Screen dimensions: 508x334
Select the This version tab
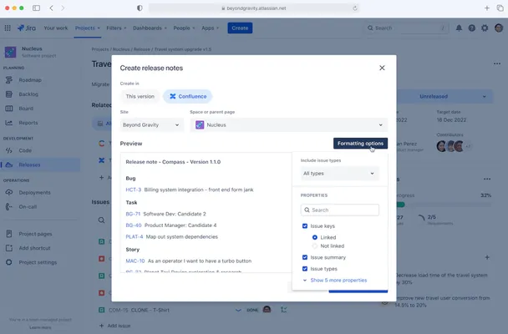pyautogui.click(x=140, y=97)
